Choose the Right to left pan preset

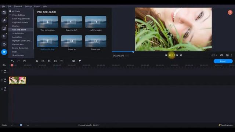[72, 22]
